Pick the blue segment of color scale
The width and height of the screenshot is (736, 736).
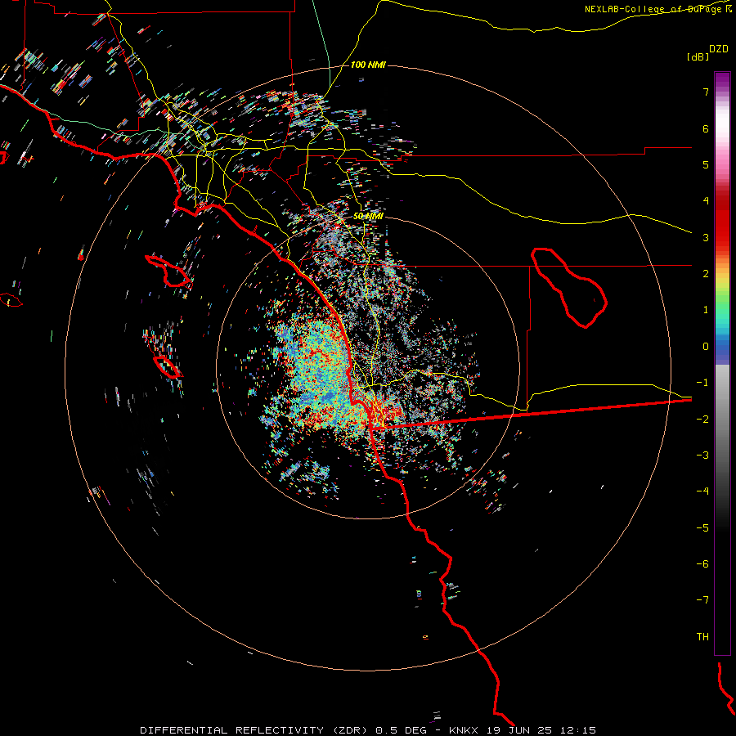pos(722,350)
